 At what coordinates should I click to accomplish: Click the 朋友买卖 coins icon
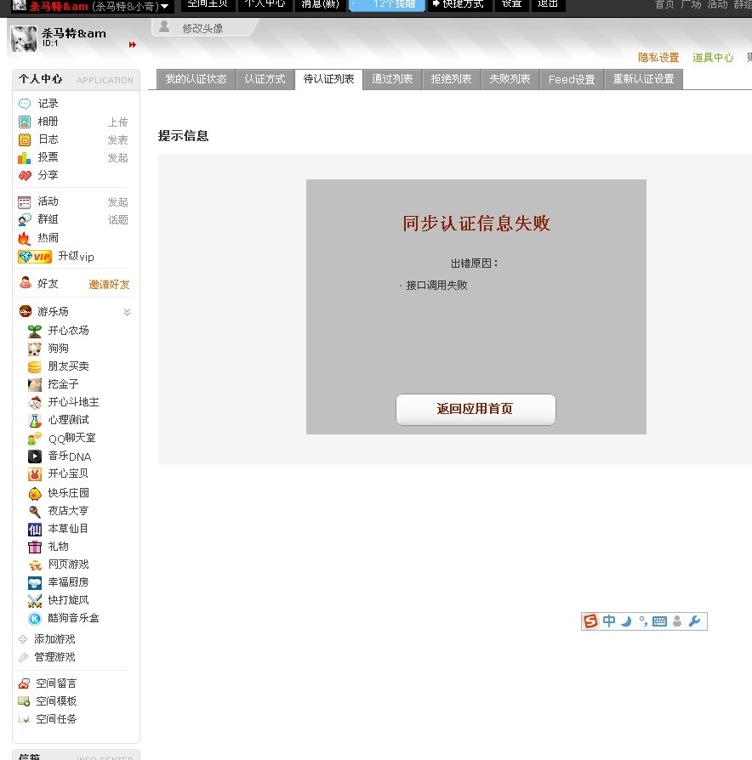[x=34, y=367]
